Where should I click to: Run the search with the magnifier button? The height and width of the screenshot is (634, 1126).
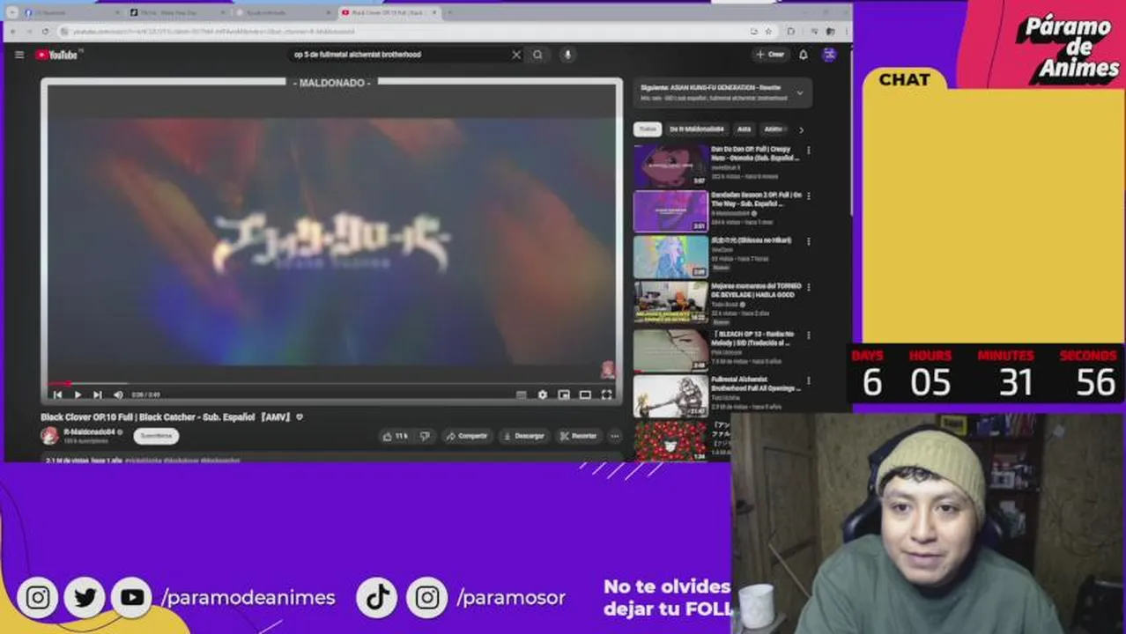point(537,55)
